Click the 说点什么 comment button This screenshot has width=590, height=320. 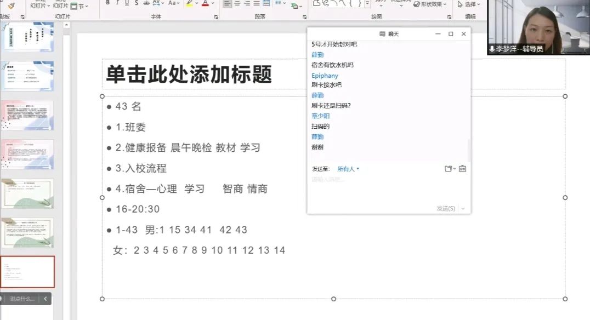pos(22,299)
